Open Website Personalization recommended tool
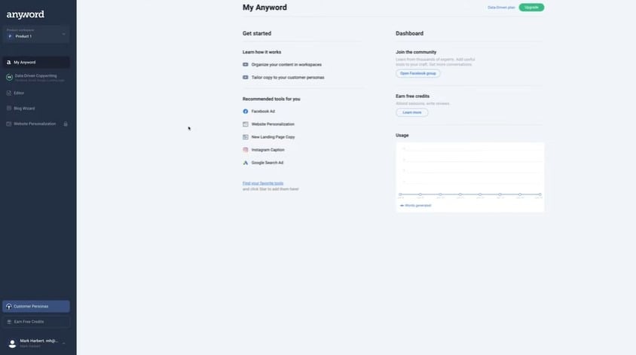This screenshot has height=355, width=636. pos(273,124)
